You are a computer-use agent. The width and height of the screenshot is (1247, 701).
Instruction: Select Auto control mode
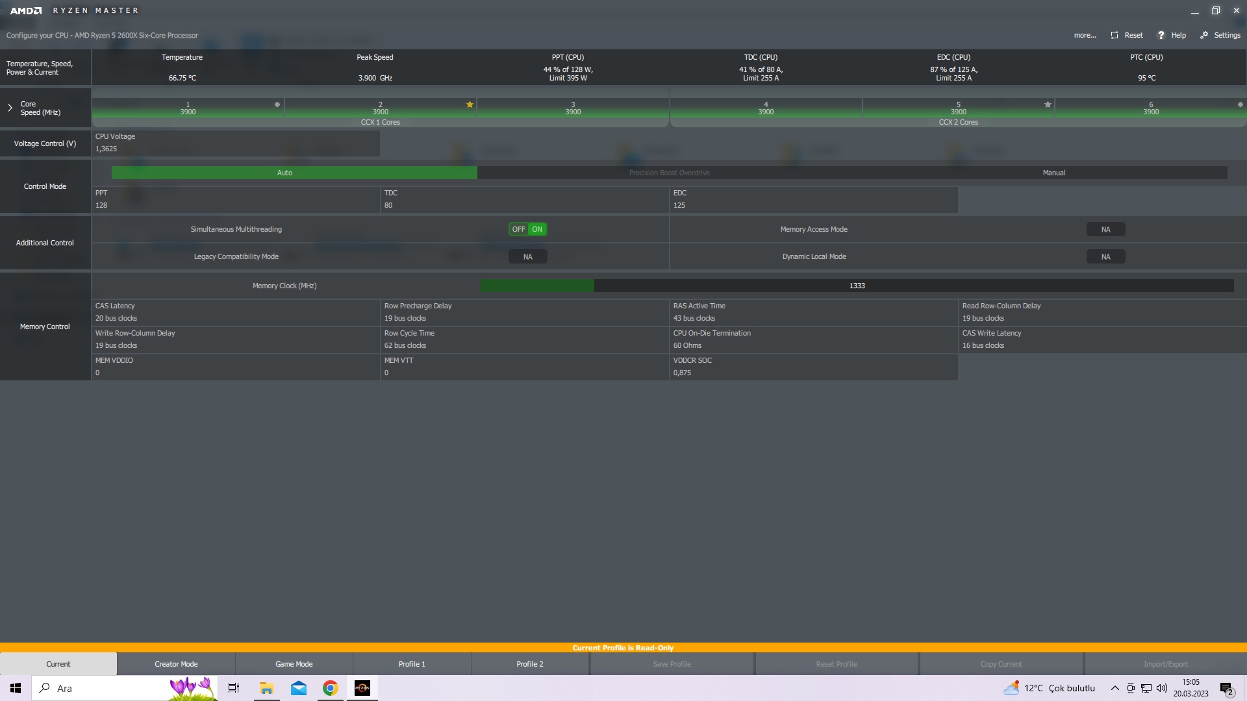(x=284, y=173)
